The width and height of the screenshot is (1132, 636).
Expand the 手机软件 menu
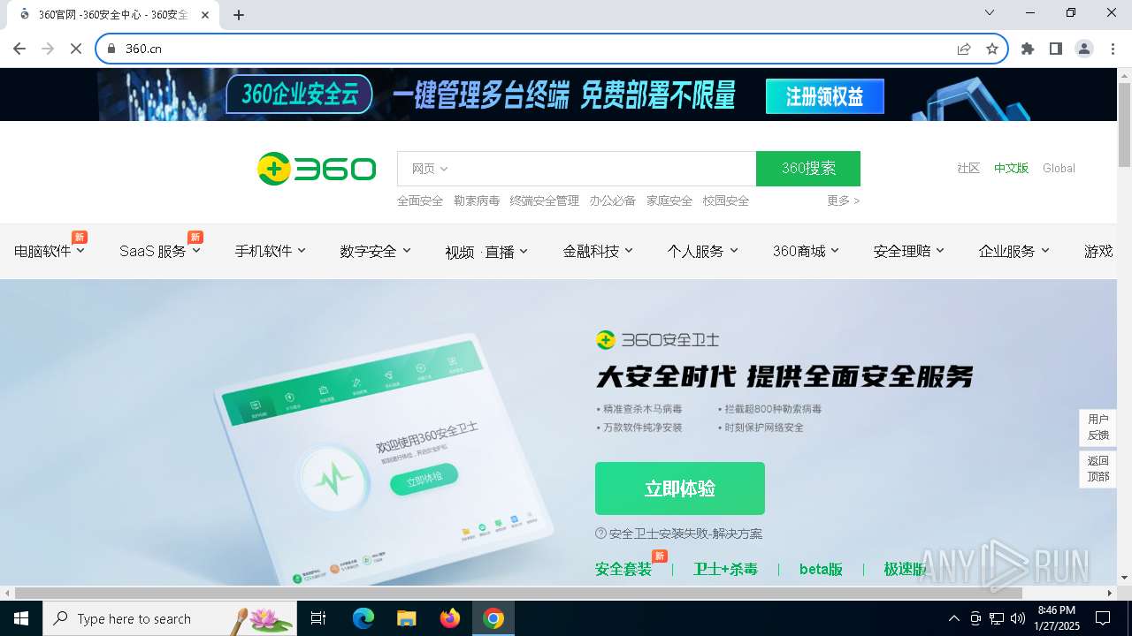(270, 251)
